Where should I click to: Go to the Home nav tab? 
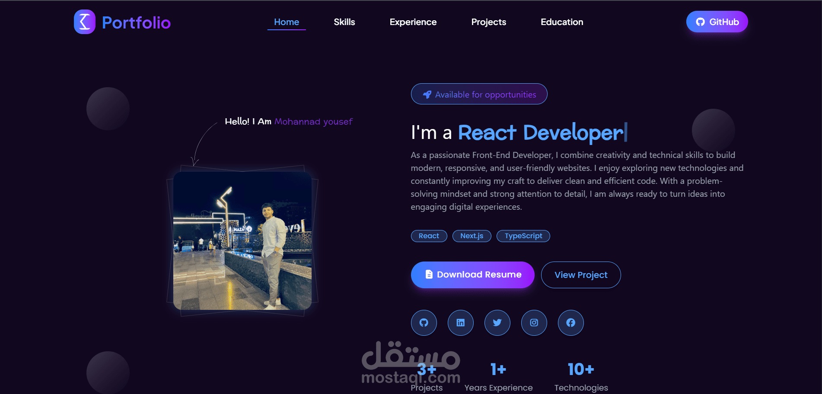pyautogui.click(x=287, y=22)
